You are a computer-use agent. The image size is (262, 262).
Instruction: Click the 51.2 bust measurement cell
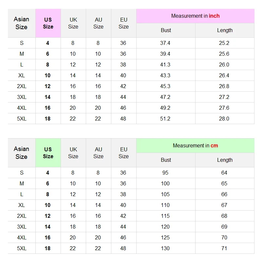click(x=165, y=119)
